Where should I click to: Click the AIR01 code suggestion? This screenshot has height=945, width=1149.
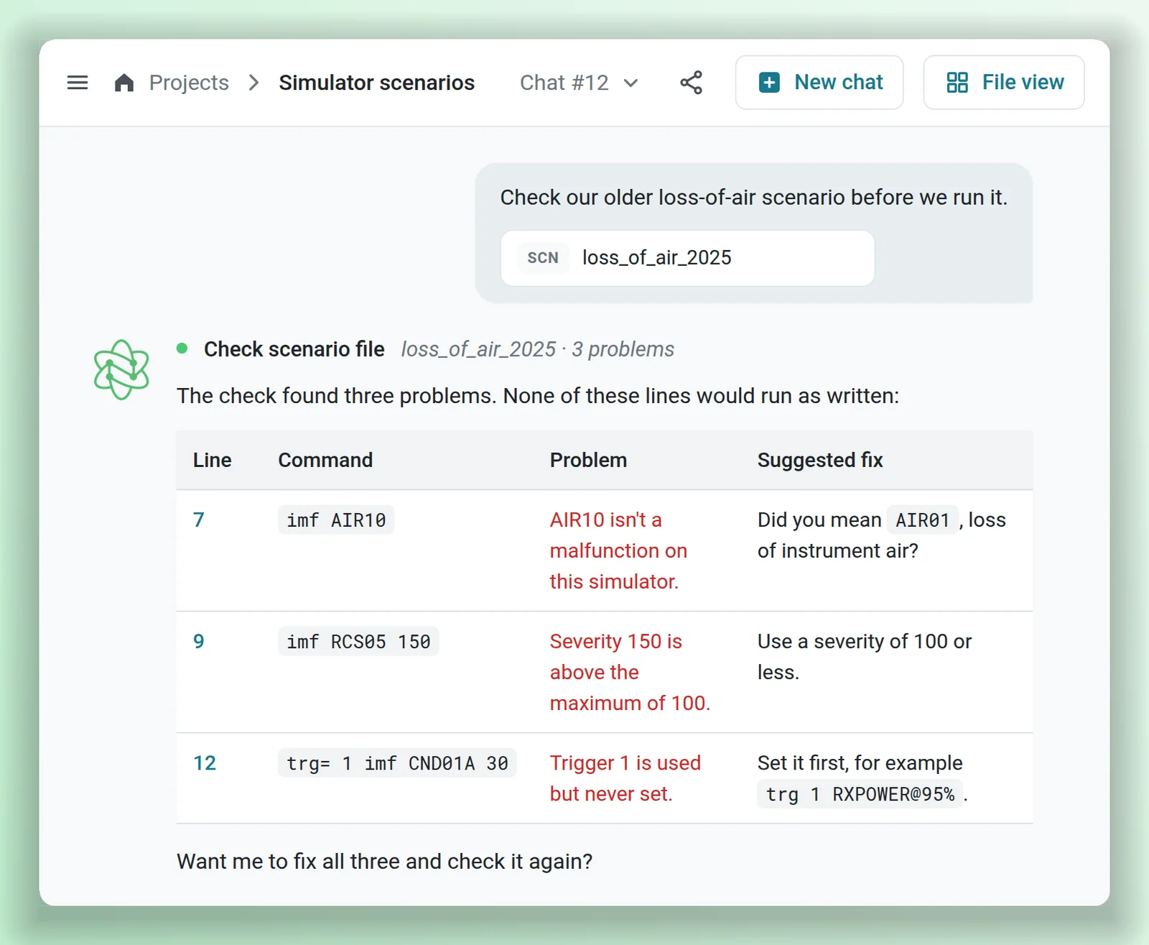pos(922,520)
